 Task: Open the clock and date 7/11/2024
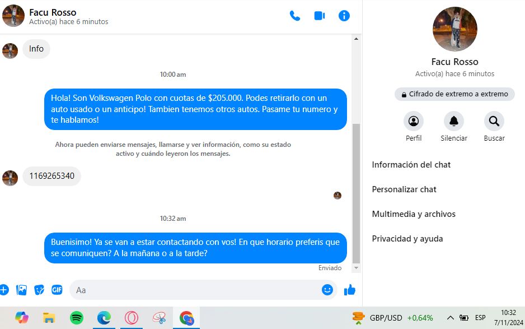click(508, 318)
